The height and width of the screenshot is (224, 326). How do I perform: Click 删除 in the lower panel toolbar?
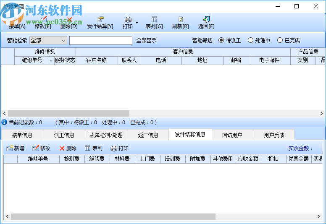pyautogui.click(x=68, y=148)
